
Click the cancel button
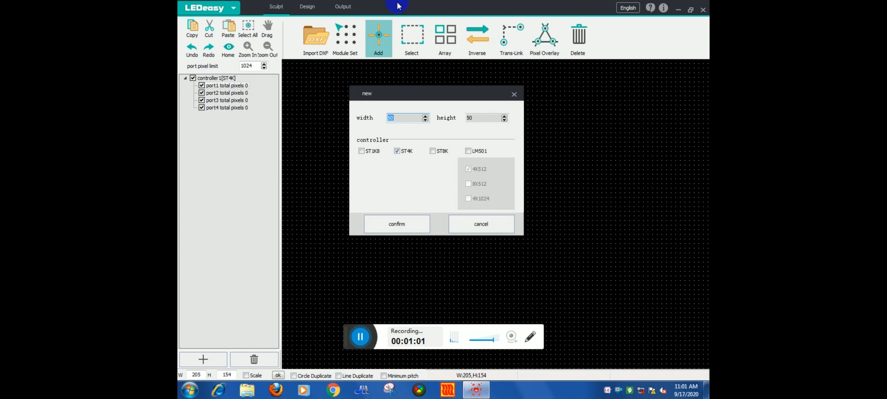(x=481, y=224)
